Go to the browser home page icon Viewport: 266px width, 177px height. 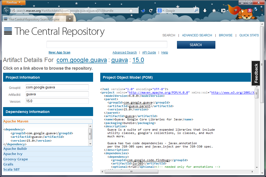tap(214, 11)
